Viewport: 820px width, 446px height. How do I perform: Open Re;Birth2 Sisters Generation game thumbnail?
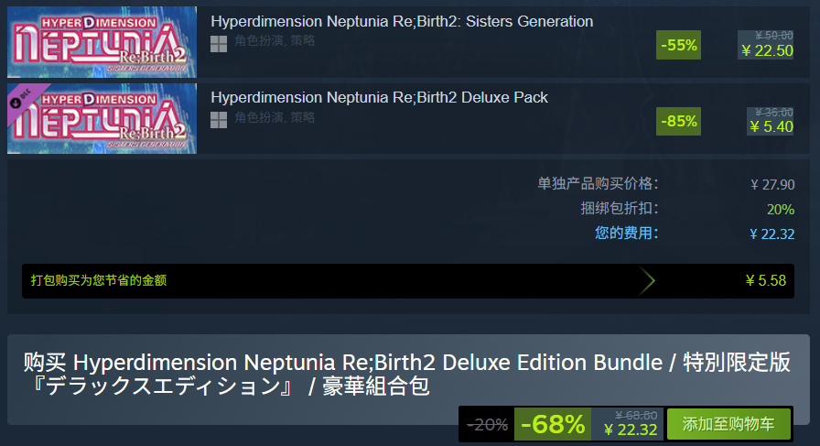coord(102,42)
